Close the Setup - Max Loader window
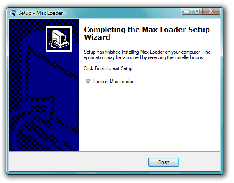Viewport: 234px width, 183px height. coord(211,11)
